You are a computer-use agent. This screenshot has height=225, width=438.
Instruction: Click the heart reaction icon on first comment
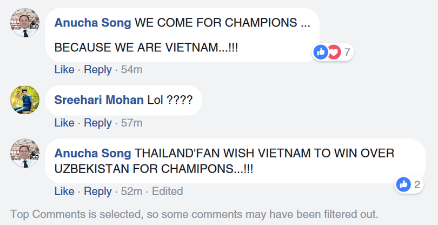click(x=334, y=52)
